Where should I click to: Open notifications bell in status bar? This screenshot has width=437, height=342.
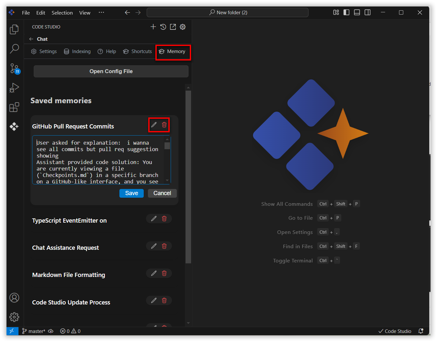[421, 331]
